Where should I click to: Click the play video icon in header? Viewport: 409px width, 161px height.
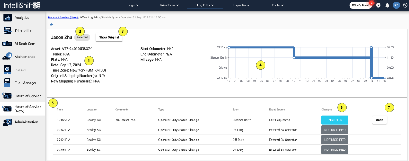tap(378, 5)
